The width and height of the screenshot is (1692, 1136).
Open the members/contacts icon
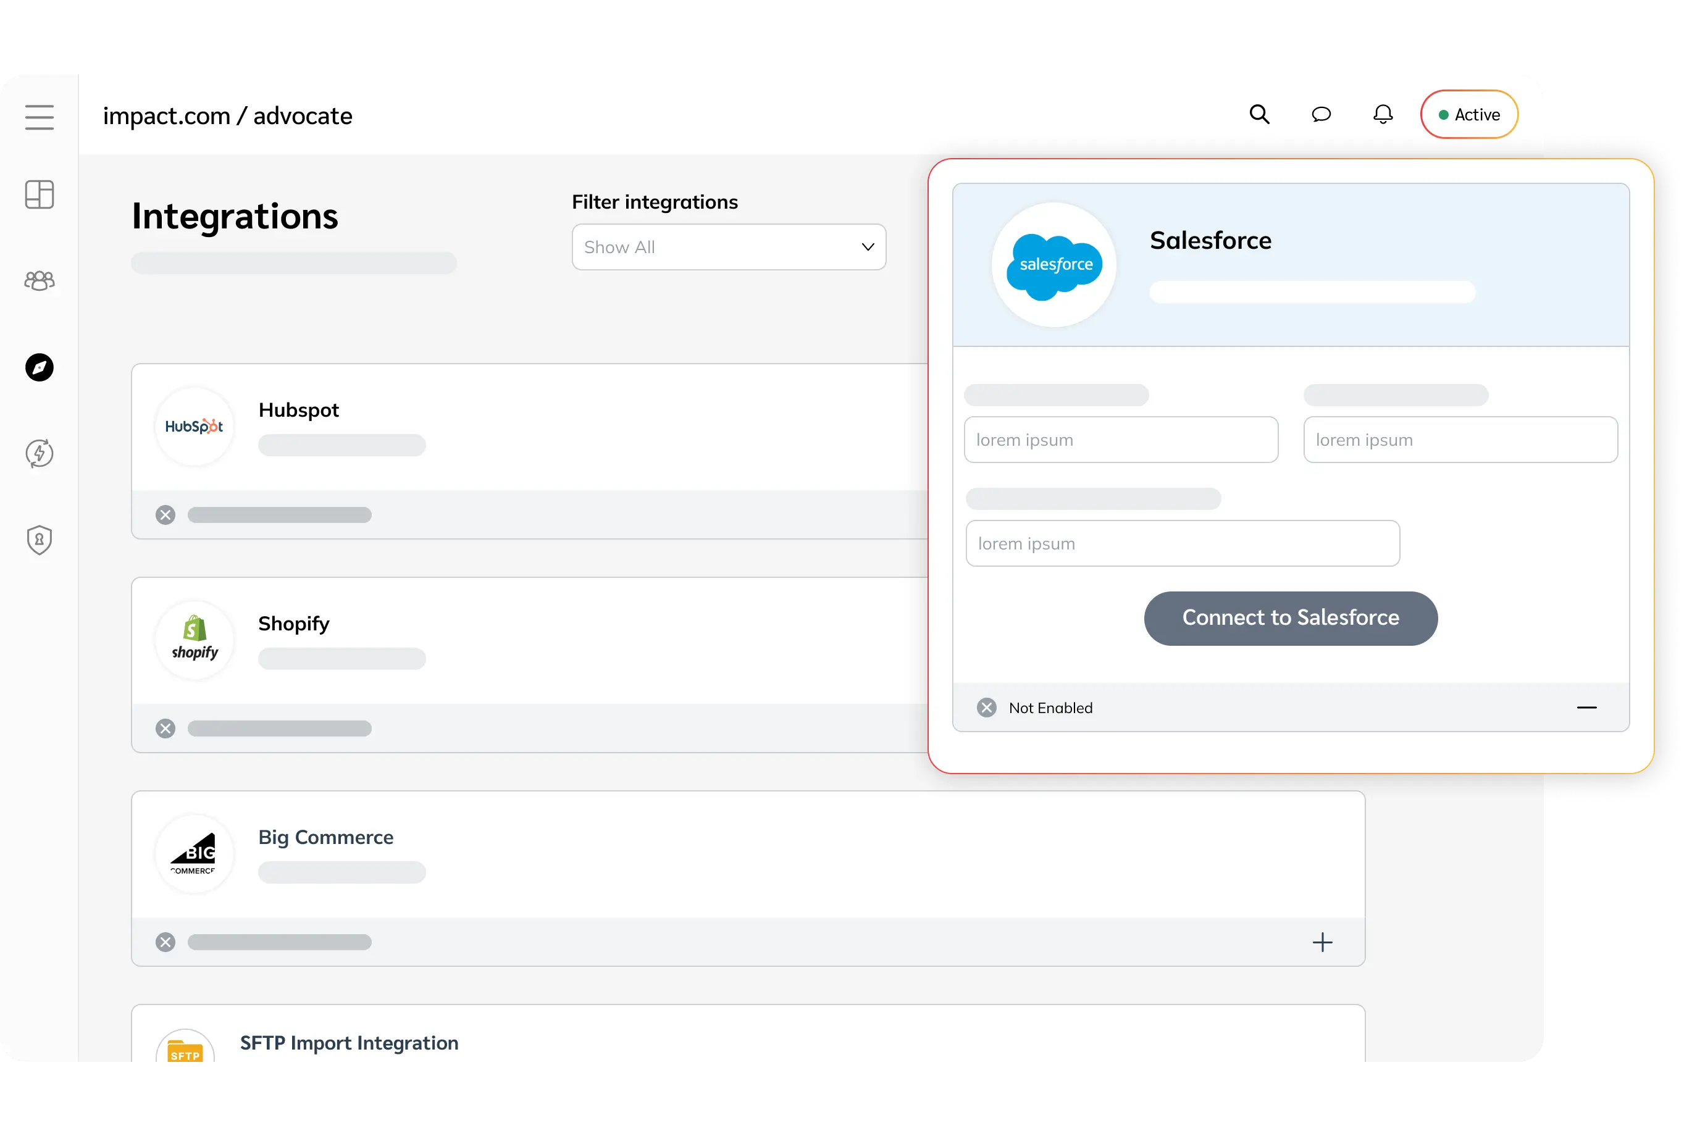41,280
